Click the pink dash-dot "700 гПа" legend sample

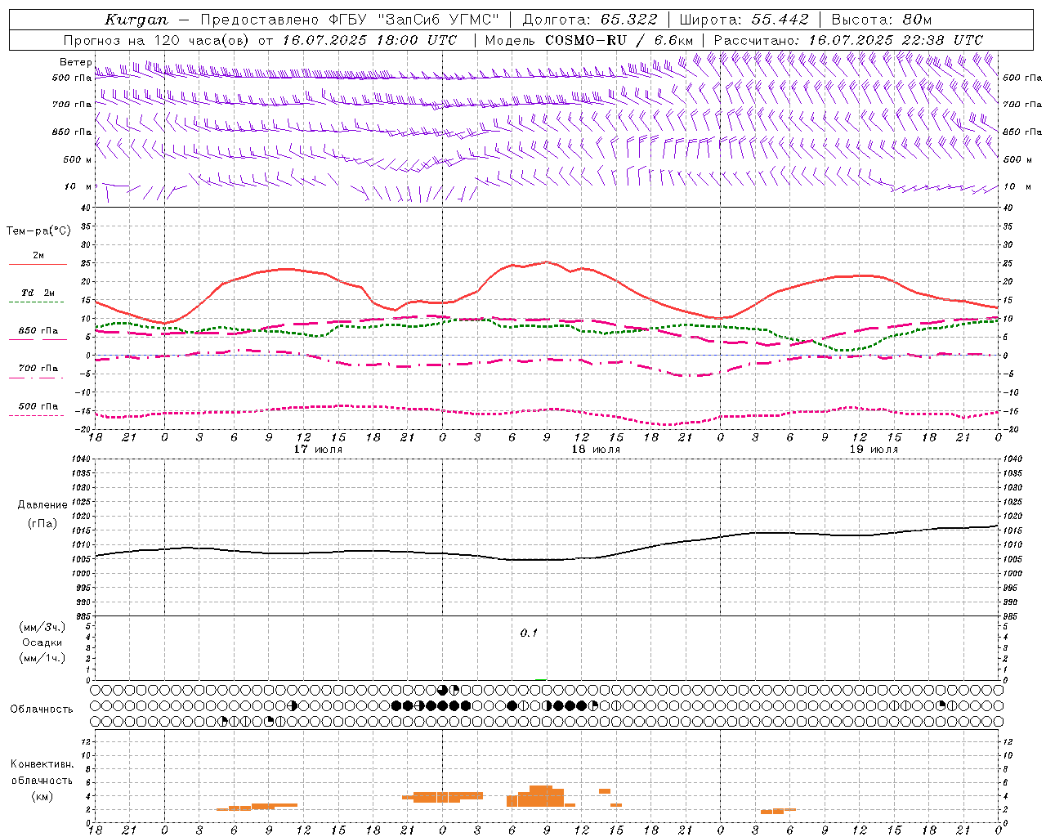click(38, 378)
